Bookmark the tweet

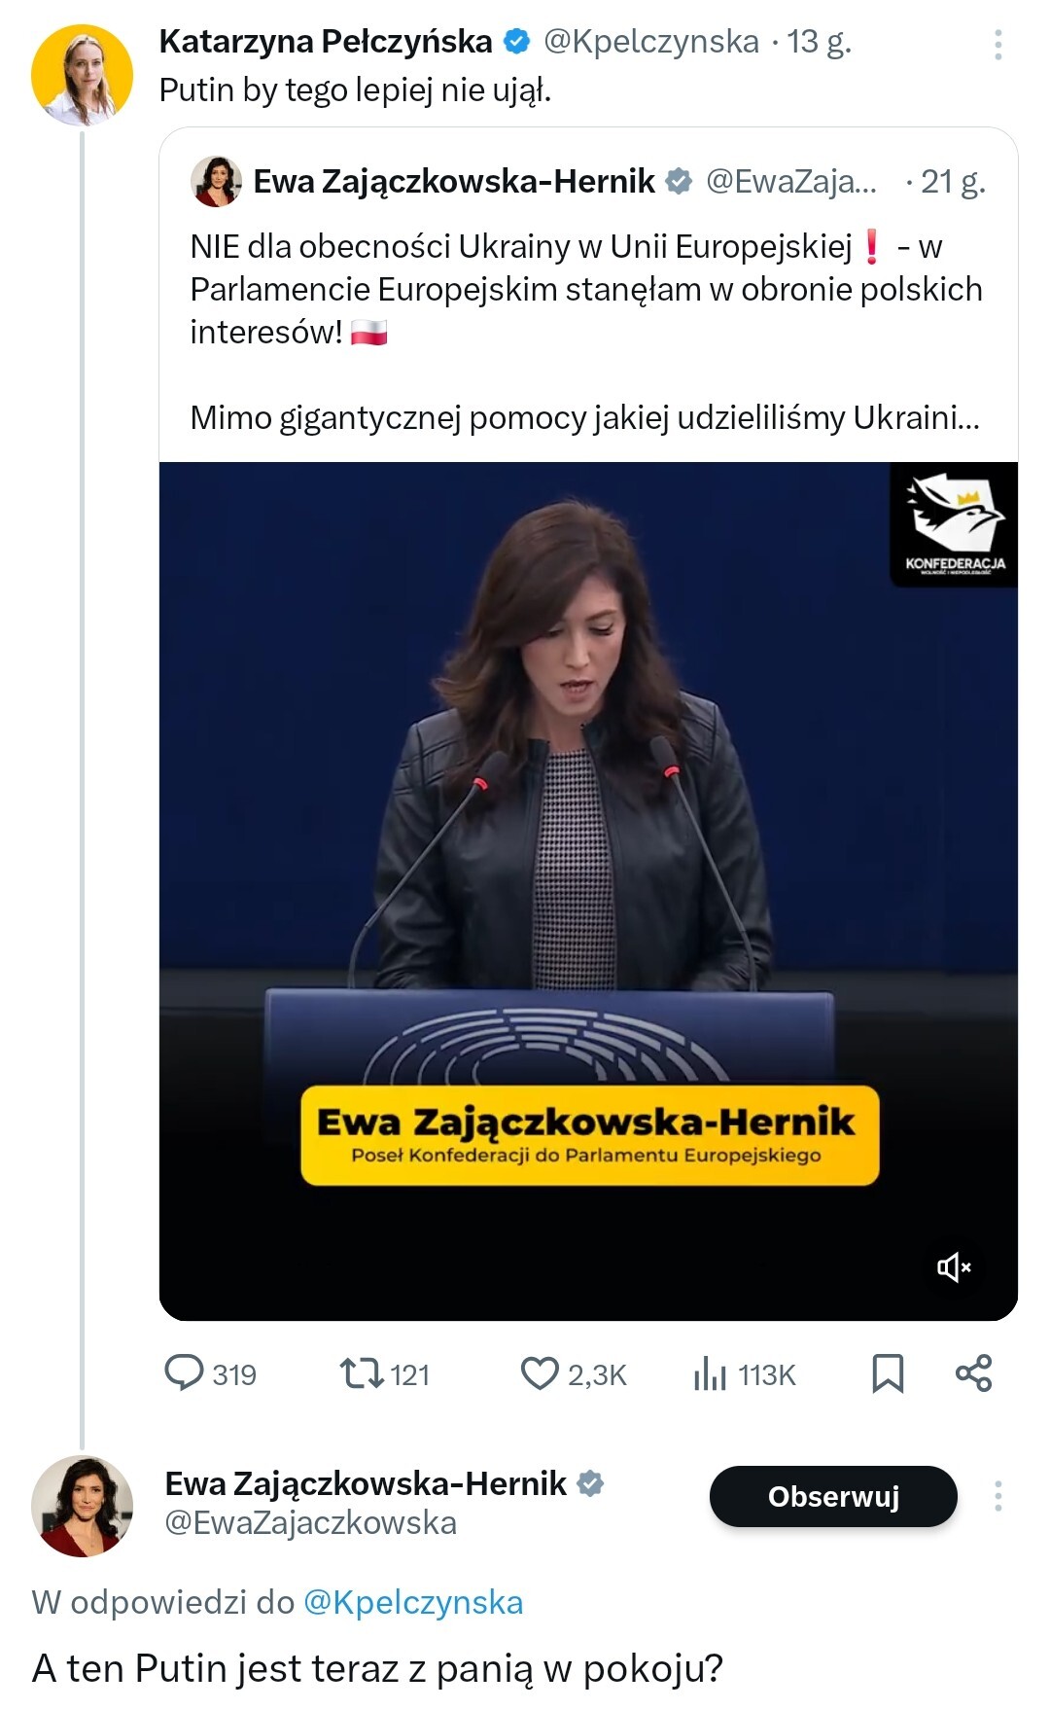pos(888,1373)
